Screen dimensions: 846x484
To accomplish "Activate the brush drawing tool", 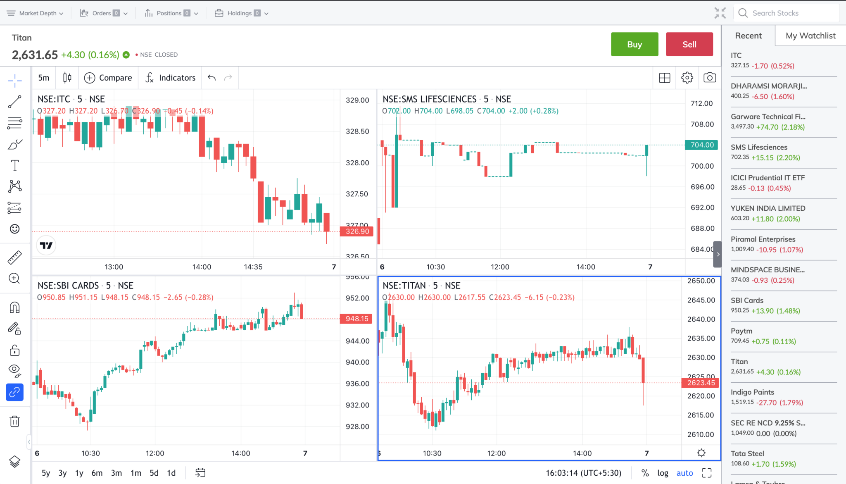I will (x=14, y=144).
